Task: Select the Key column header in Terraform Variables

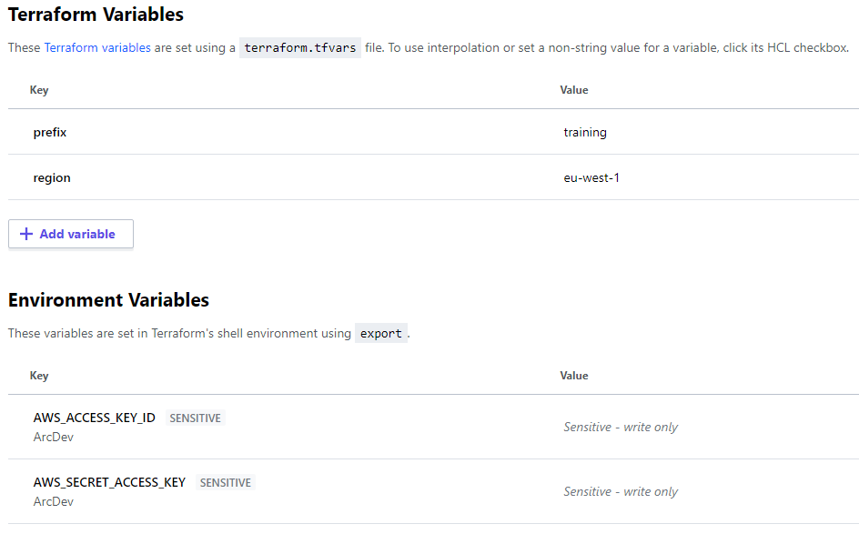Action: (39, 90)
